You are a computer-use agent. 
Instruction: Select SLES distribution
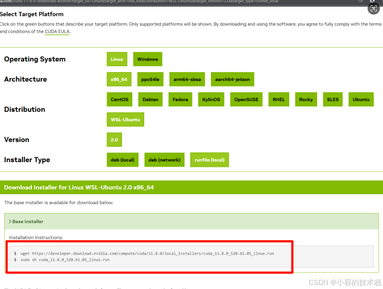coord(333,99)
